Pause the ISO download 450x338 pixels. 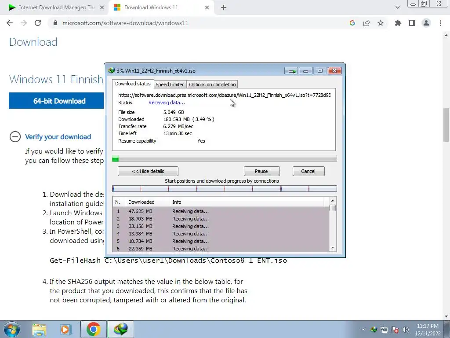tap(261, 171)
